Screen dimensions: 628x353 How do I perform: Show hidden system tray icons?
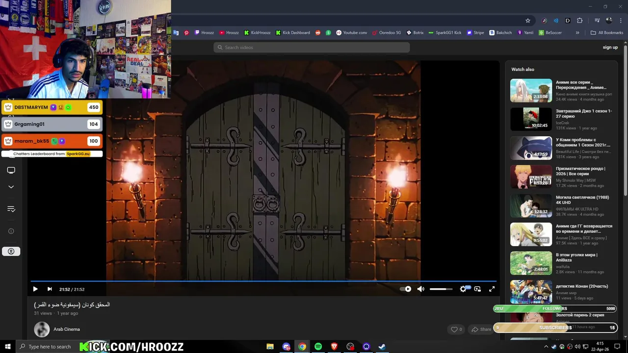[x=546, y=347]
